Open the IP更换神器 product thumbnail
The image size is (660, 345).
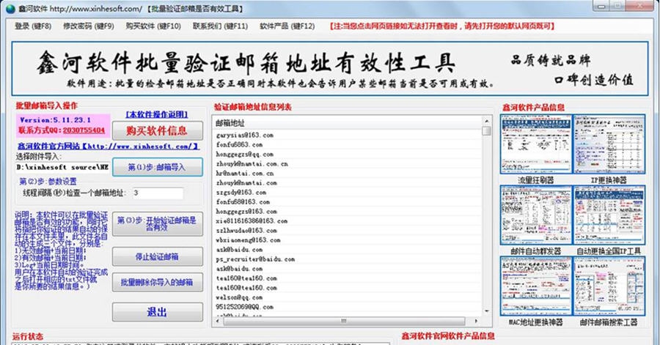[609, 144]
